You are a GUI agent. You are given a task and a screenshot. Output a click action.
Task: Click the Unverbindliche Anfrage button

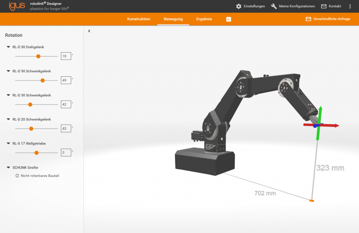[328, 19]
